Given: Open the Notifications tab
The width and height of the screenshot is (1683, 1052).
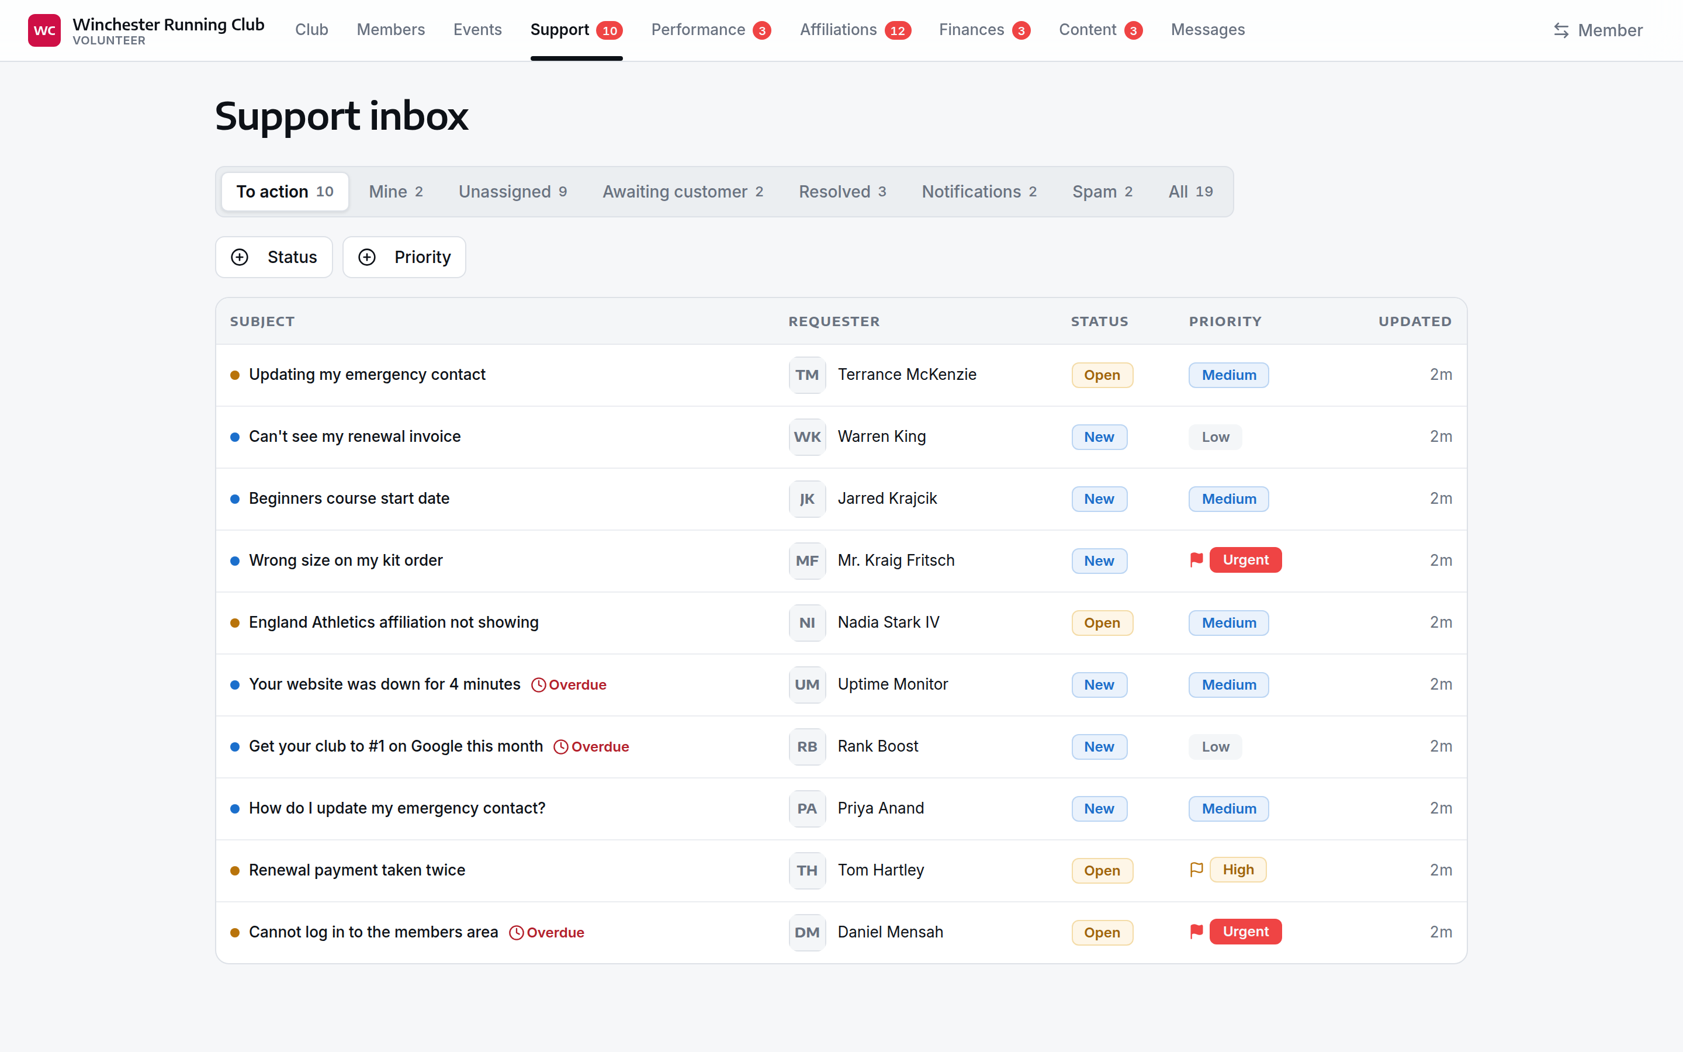Looking at the screenshot, I should click(x=979, y=191).
